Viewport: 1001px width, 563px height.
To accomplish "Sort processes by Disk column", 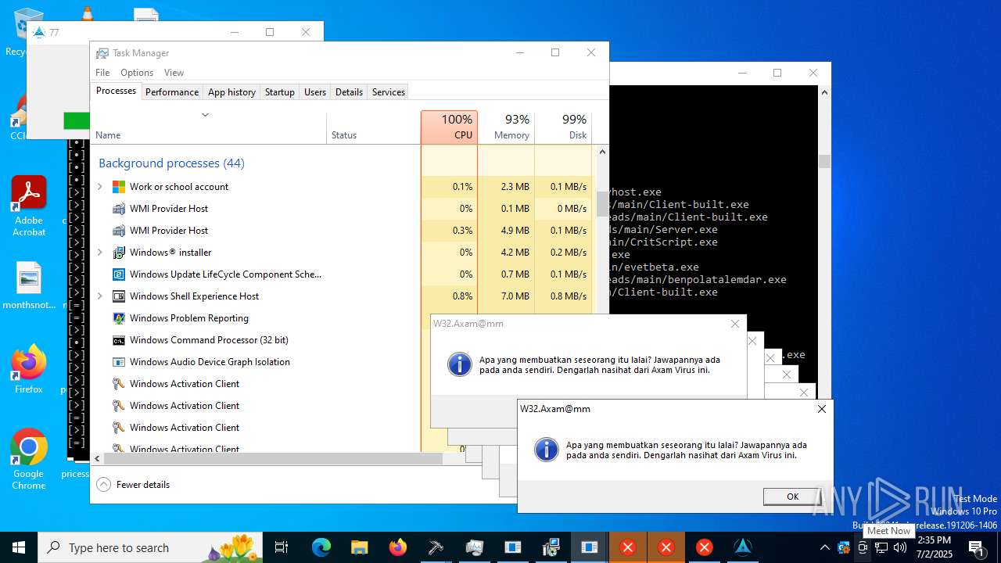I will (563, 127).
